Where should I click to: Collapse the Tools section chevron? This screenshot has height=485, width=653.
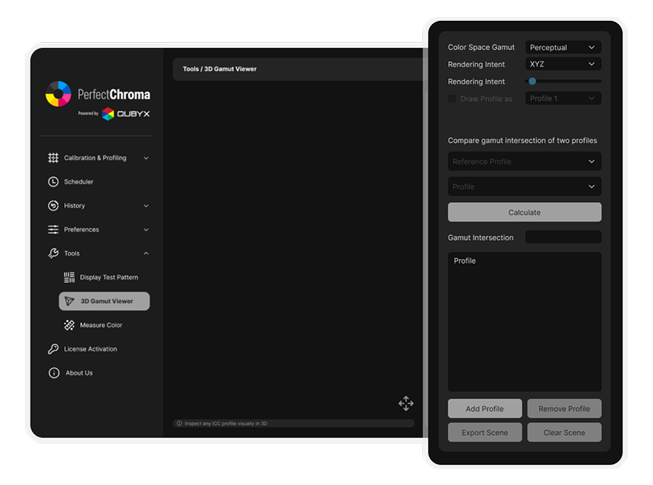[146, 253]
